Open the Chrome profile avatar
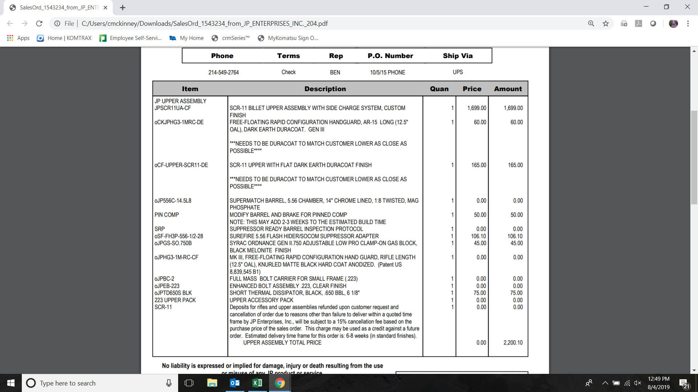 [673, 24]
